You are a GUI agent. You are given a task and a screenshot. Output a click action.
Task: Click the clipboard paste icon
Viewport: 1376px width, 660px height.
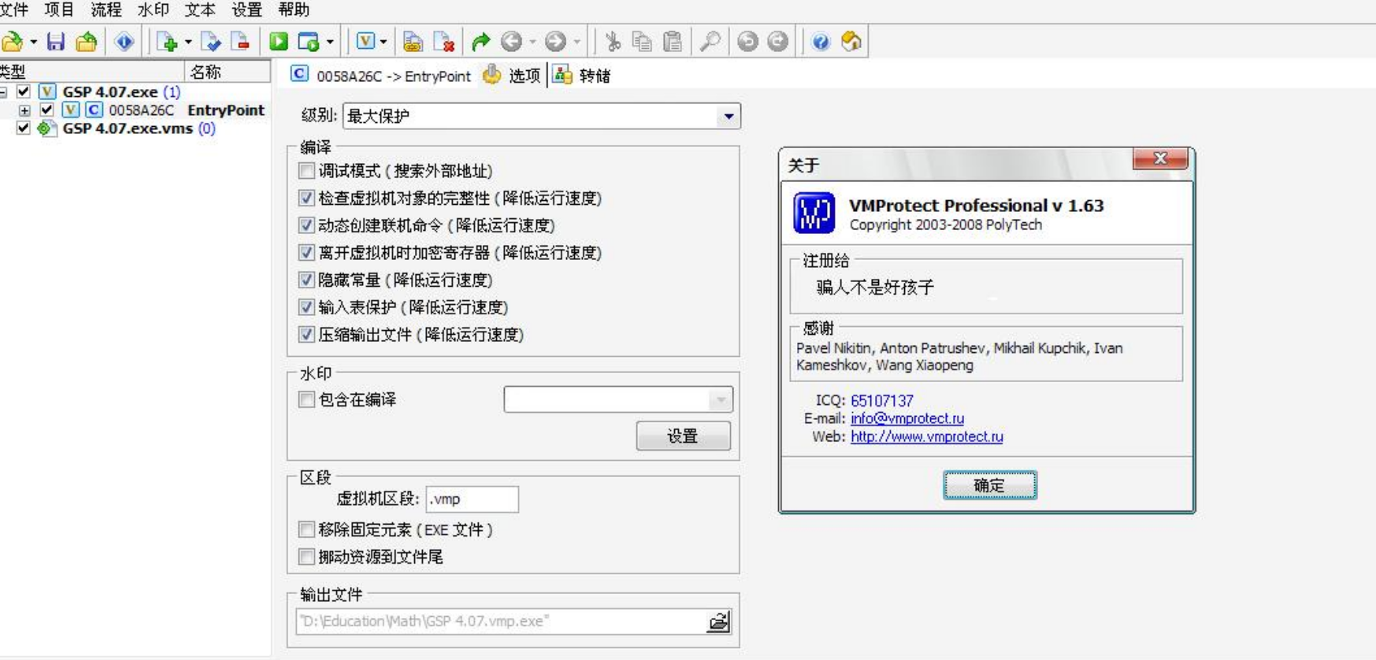coord(672,42)
